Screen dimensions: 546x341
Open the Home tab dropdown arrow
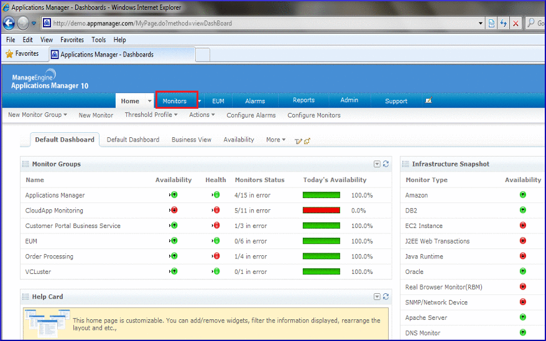point(149,101)
